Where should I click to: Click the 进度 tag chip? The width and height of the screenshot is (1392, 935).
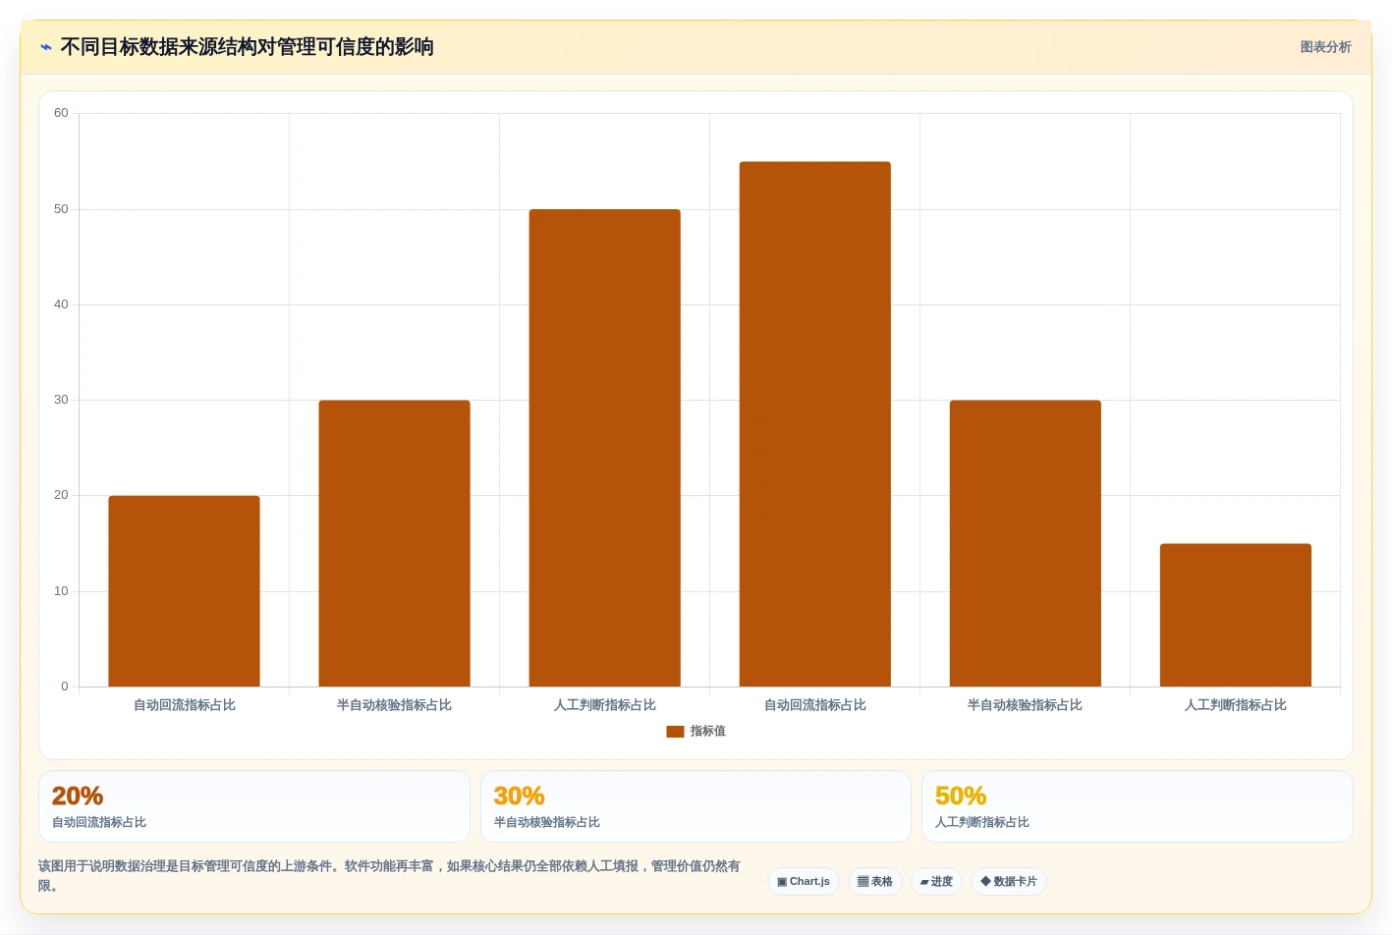(x=936, y=881)
